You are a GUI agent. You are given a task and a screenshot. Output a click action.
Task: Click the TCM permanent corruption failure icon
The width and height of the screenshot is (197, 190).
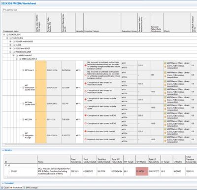(x=85, y=115)
